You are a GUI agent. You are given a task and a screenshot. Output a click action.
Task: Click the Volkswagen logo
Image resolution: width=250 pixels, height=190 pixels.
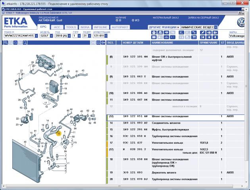click(x=241, y=23)
